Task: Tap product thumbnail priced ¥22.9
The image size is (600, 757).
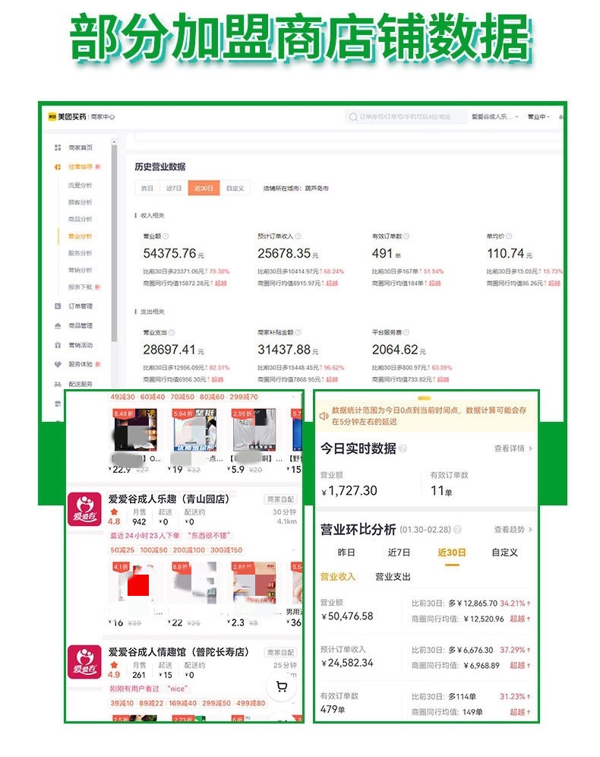Action: (x=135, y=429)
